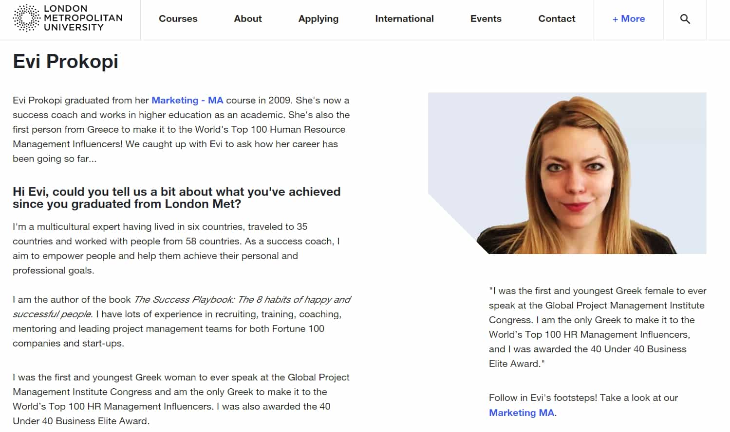The height and width of the screenshot is (432, 730).
Task: Click the Evi Prokopi page heading
Action: click(x=66, y=62)
